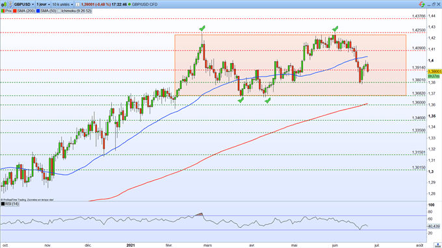Image resolution: width=442 pixels, height=248 pixels.
Task: Open the chart settings wrench icon
Action: click(10, 5)
